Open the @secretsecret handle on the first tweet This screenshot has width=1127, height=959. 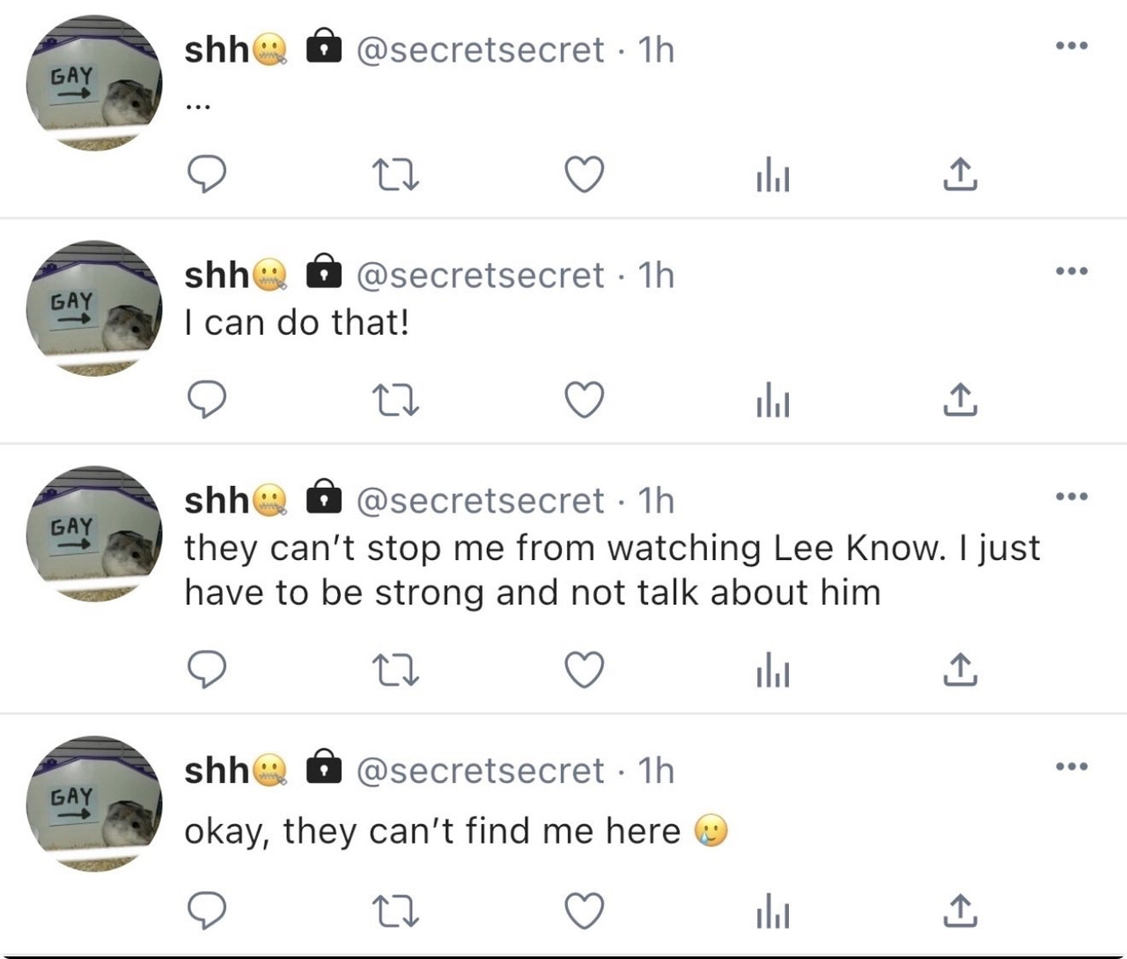(480, 50)
